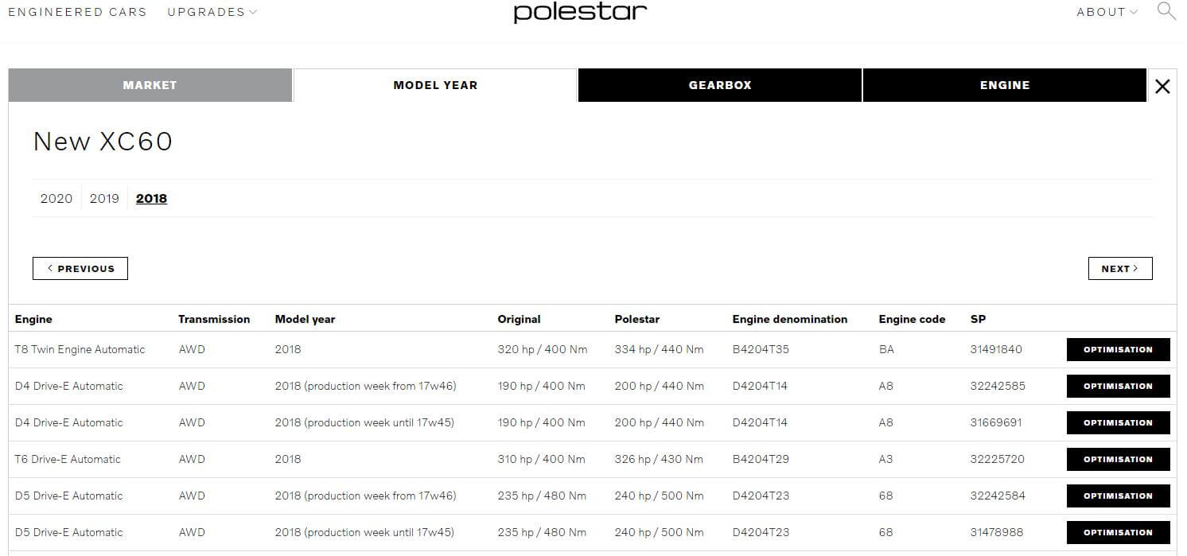Click SP number 31491840
The height and width of the screenshot is (556, 1187).
pyautogui.click(x=996, y=349)
